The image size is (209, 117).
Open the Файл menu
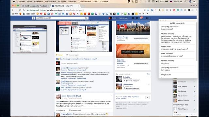pyautogui.click(x=29, y=1)
